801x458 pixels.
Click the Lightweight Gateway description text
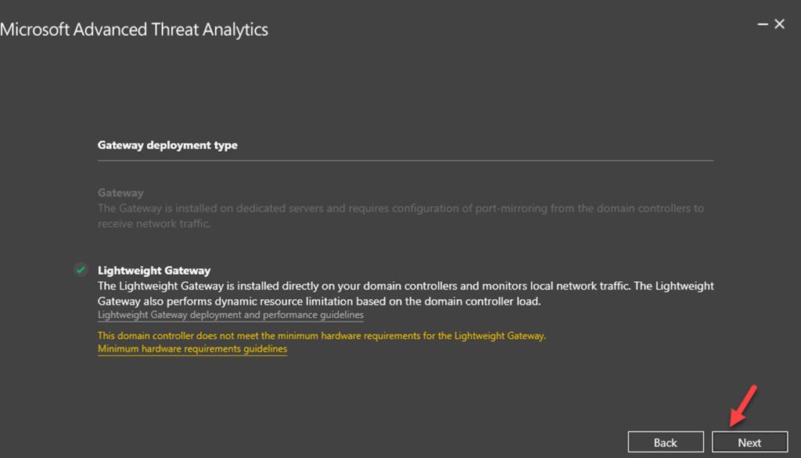391,294
